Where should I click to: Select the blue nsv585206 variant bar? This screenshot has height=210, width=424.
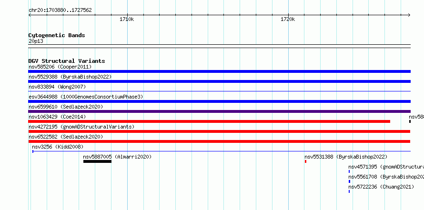219,71
